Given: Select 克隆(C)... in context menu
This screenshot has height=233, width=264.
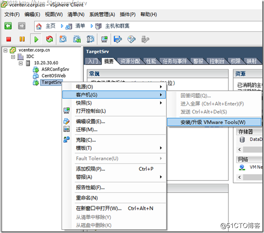Looking at the screenshot, I should pyautogui.click(x=114, y=140).
